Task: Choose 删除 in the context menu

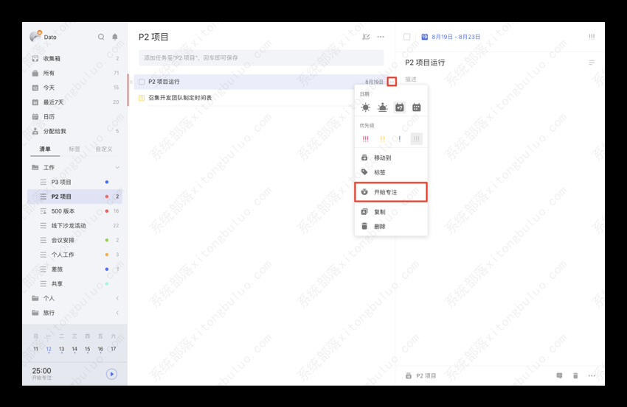Action: 391,226
